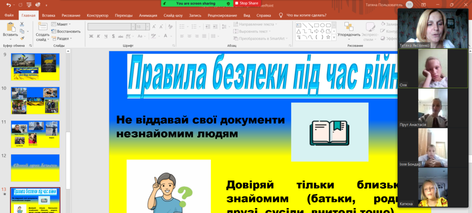Toggle text shadow S formatting
The height and width of the screenshot is (213, 472).
(x=113, y=36)
